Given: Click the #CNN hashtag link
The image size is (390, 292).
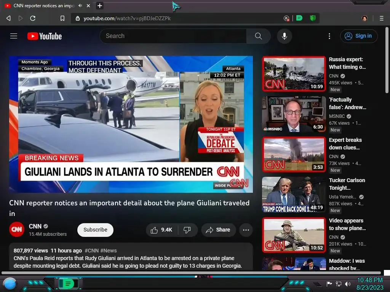Looking at the screenshot, I should coord(91,251).
